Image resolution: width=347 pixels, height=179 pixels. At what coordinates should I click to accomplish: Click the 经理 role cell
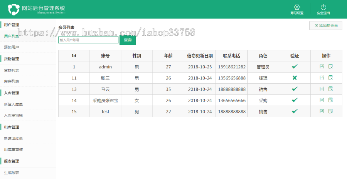pos(263,78)
